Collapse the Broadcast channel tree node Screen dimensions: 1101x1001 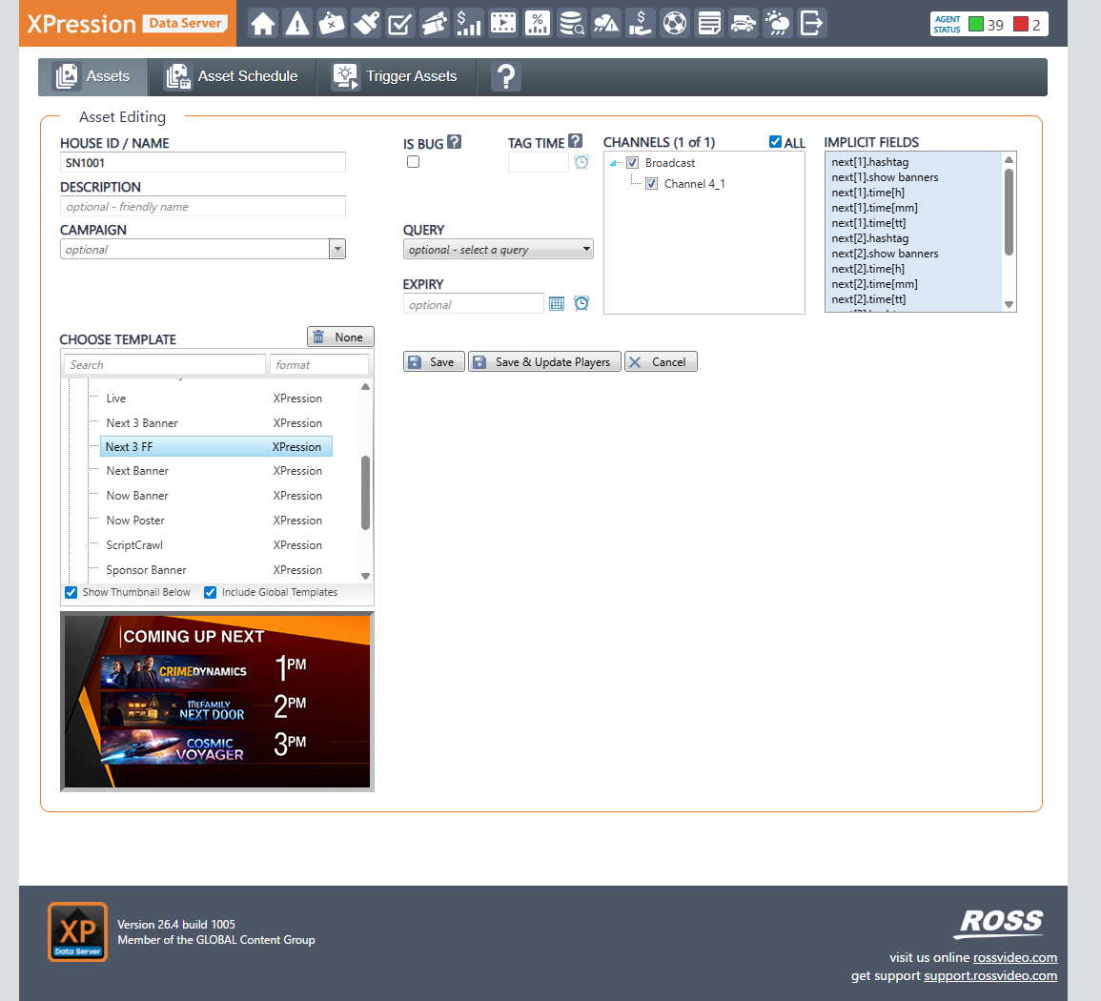pos(615,163)
